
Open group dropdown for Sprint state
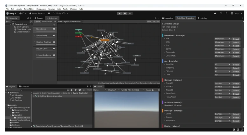pos(222,49)
